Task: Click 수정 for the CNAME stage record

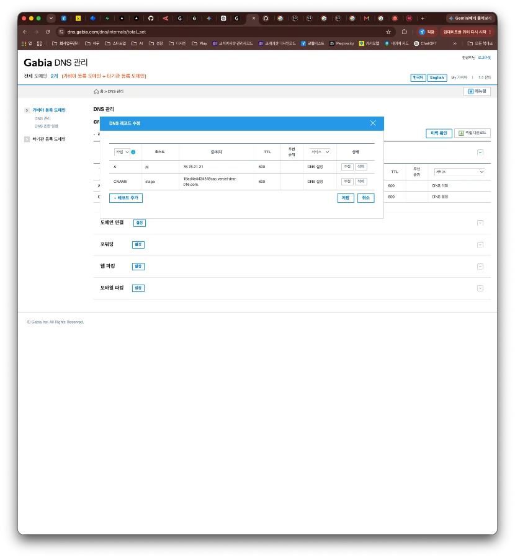Action: coord(347,182)
